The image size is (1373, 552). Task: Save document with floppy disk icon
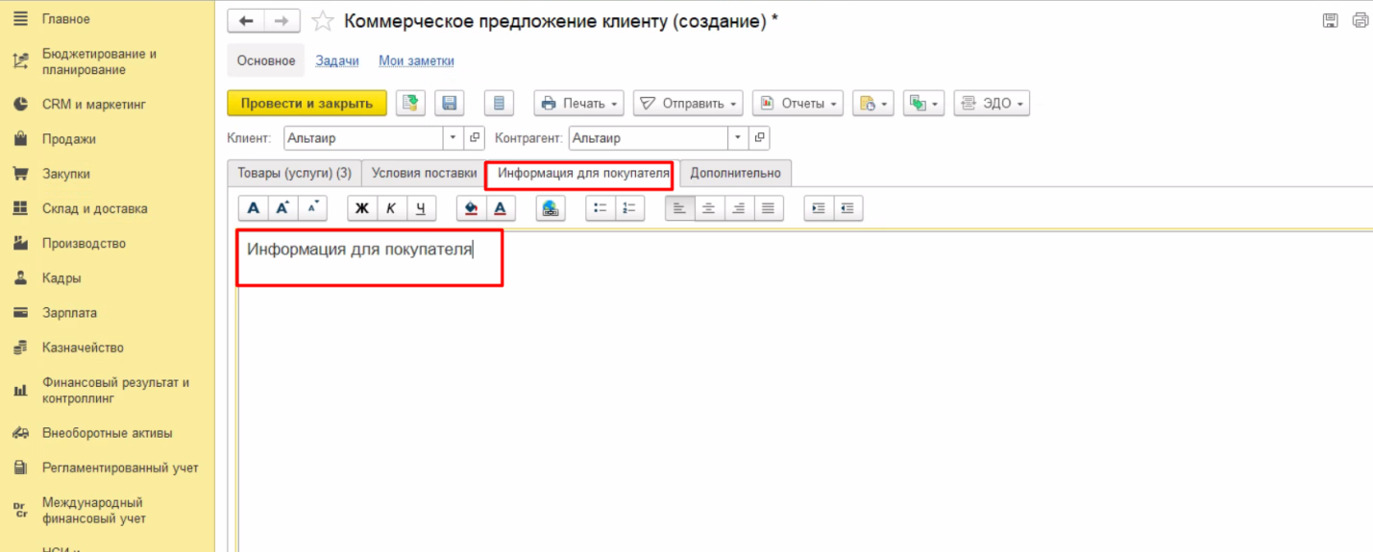[449, 104]
